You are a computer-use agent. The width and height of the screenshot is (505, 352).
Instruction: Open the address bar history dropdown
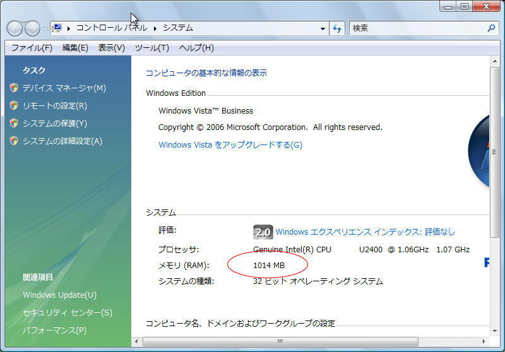pyautogui.click(x=323, y=28)
